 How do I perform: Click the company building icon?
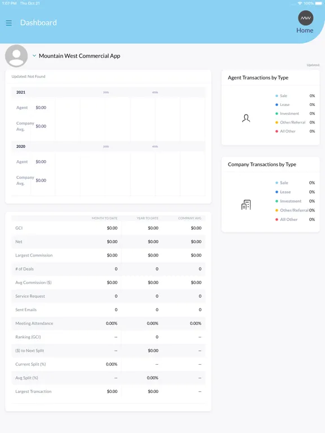[246, 205]
